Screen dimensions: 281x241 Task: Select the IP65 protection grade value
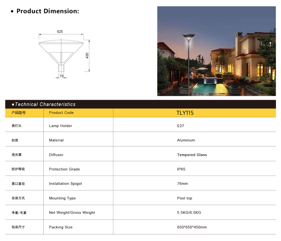[x=181, y=169]
